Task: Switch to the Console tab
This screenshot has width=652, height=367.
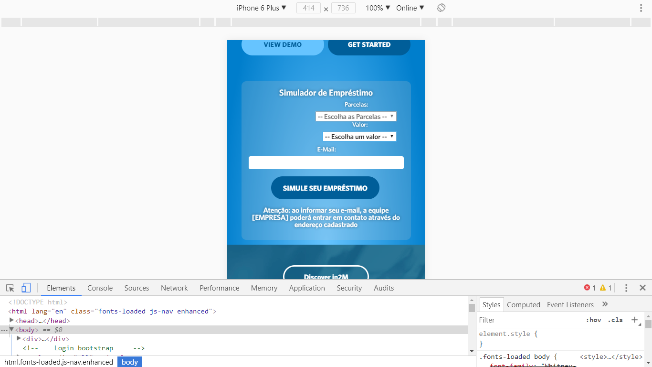Action: tap(100, 288)
